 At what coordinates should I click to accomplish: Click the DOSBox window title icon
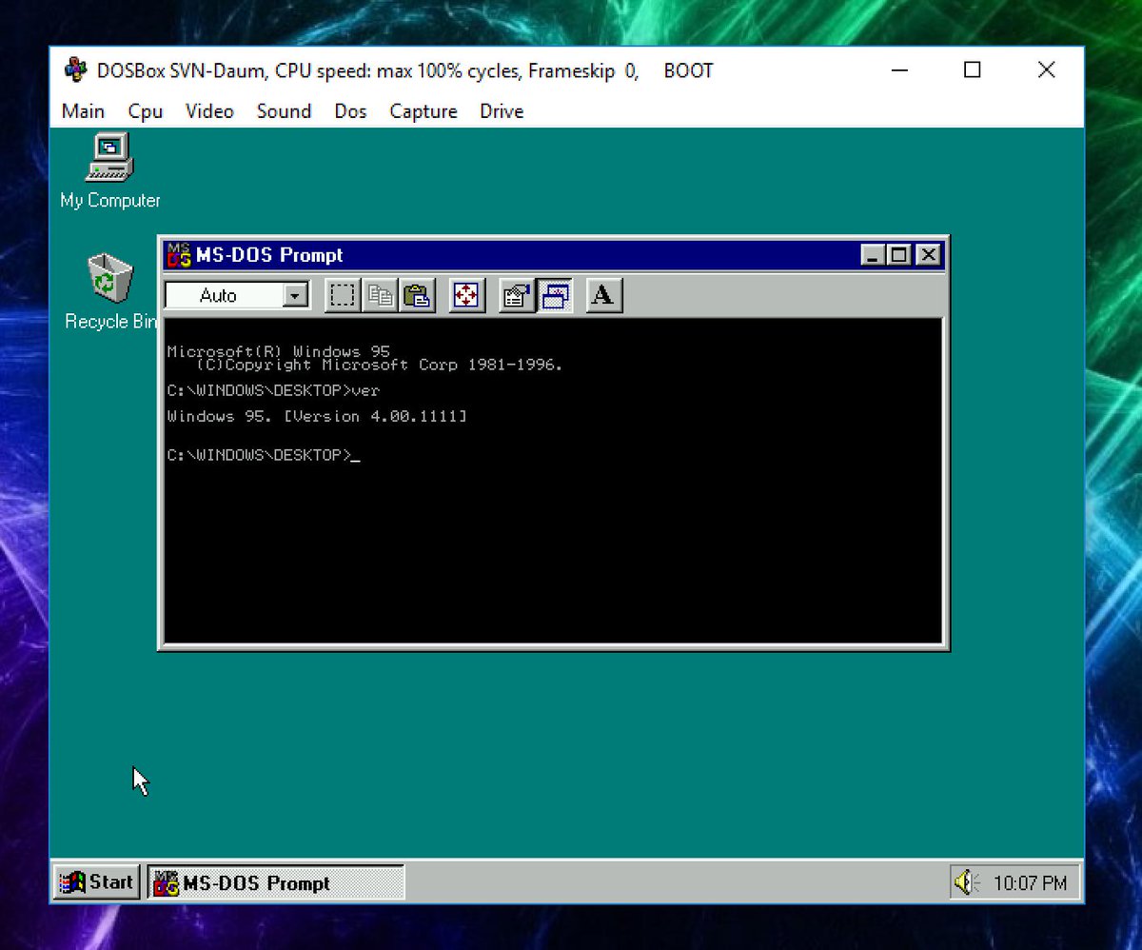coord(76,70)
